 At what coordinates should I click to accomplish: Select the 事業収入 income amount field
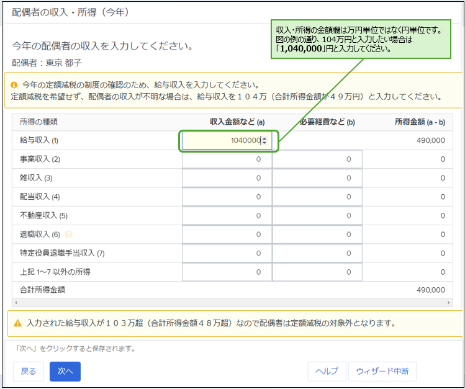click(x=227, y=159)
